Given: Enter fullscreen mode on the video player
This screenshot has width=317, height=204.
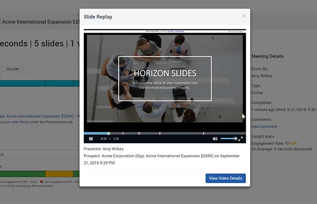Looking at the screenshot, I should 240,139.
